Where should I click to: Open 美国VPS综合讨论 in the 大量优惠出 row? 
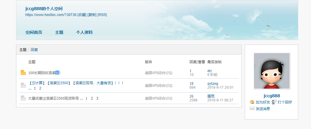pyautogui.click(x=159, y=98)
